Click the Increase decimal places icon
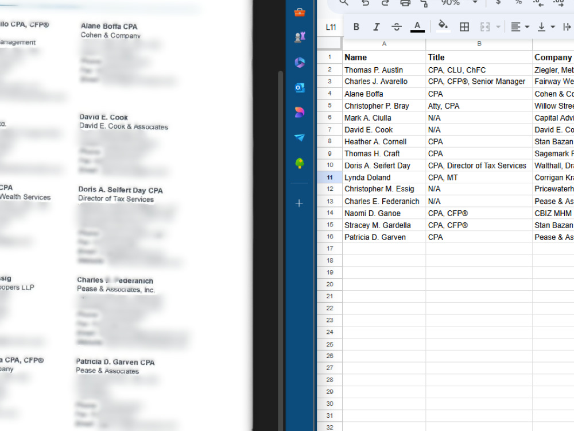The image size is (574, 431). tap(559, 3)
